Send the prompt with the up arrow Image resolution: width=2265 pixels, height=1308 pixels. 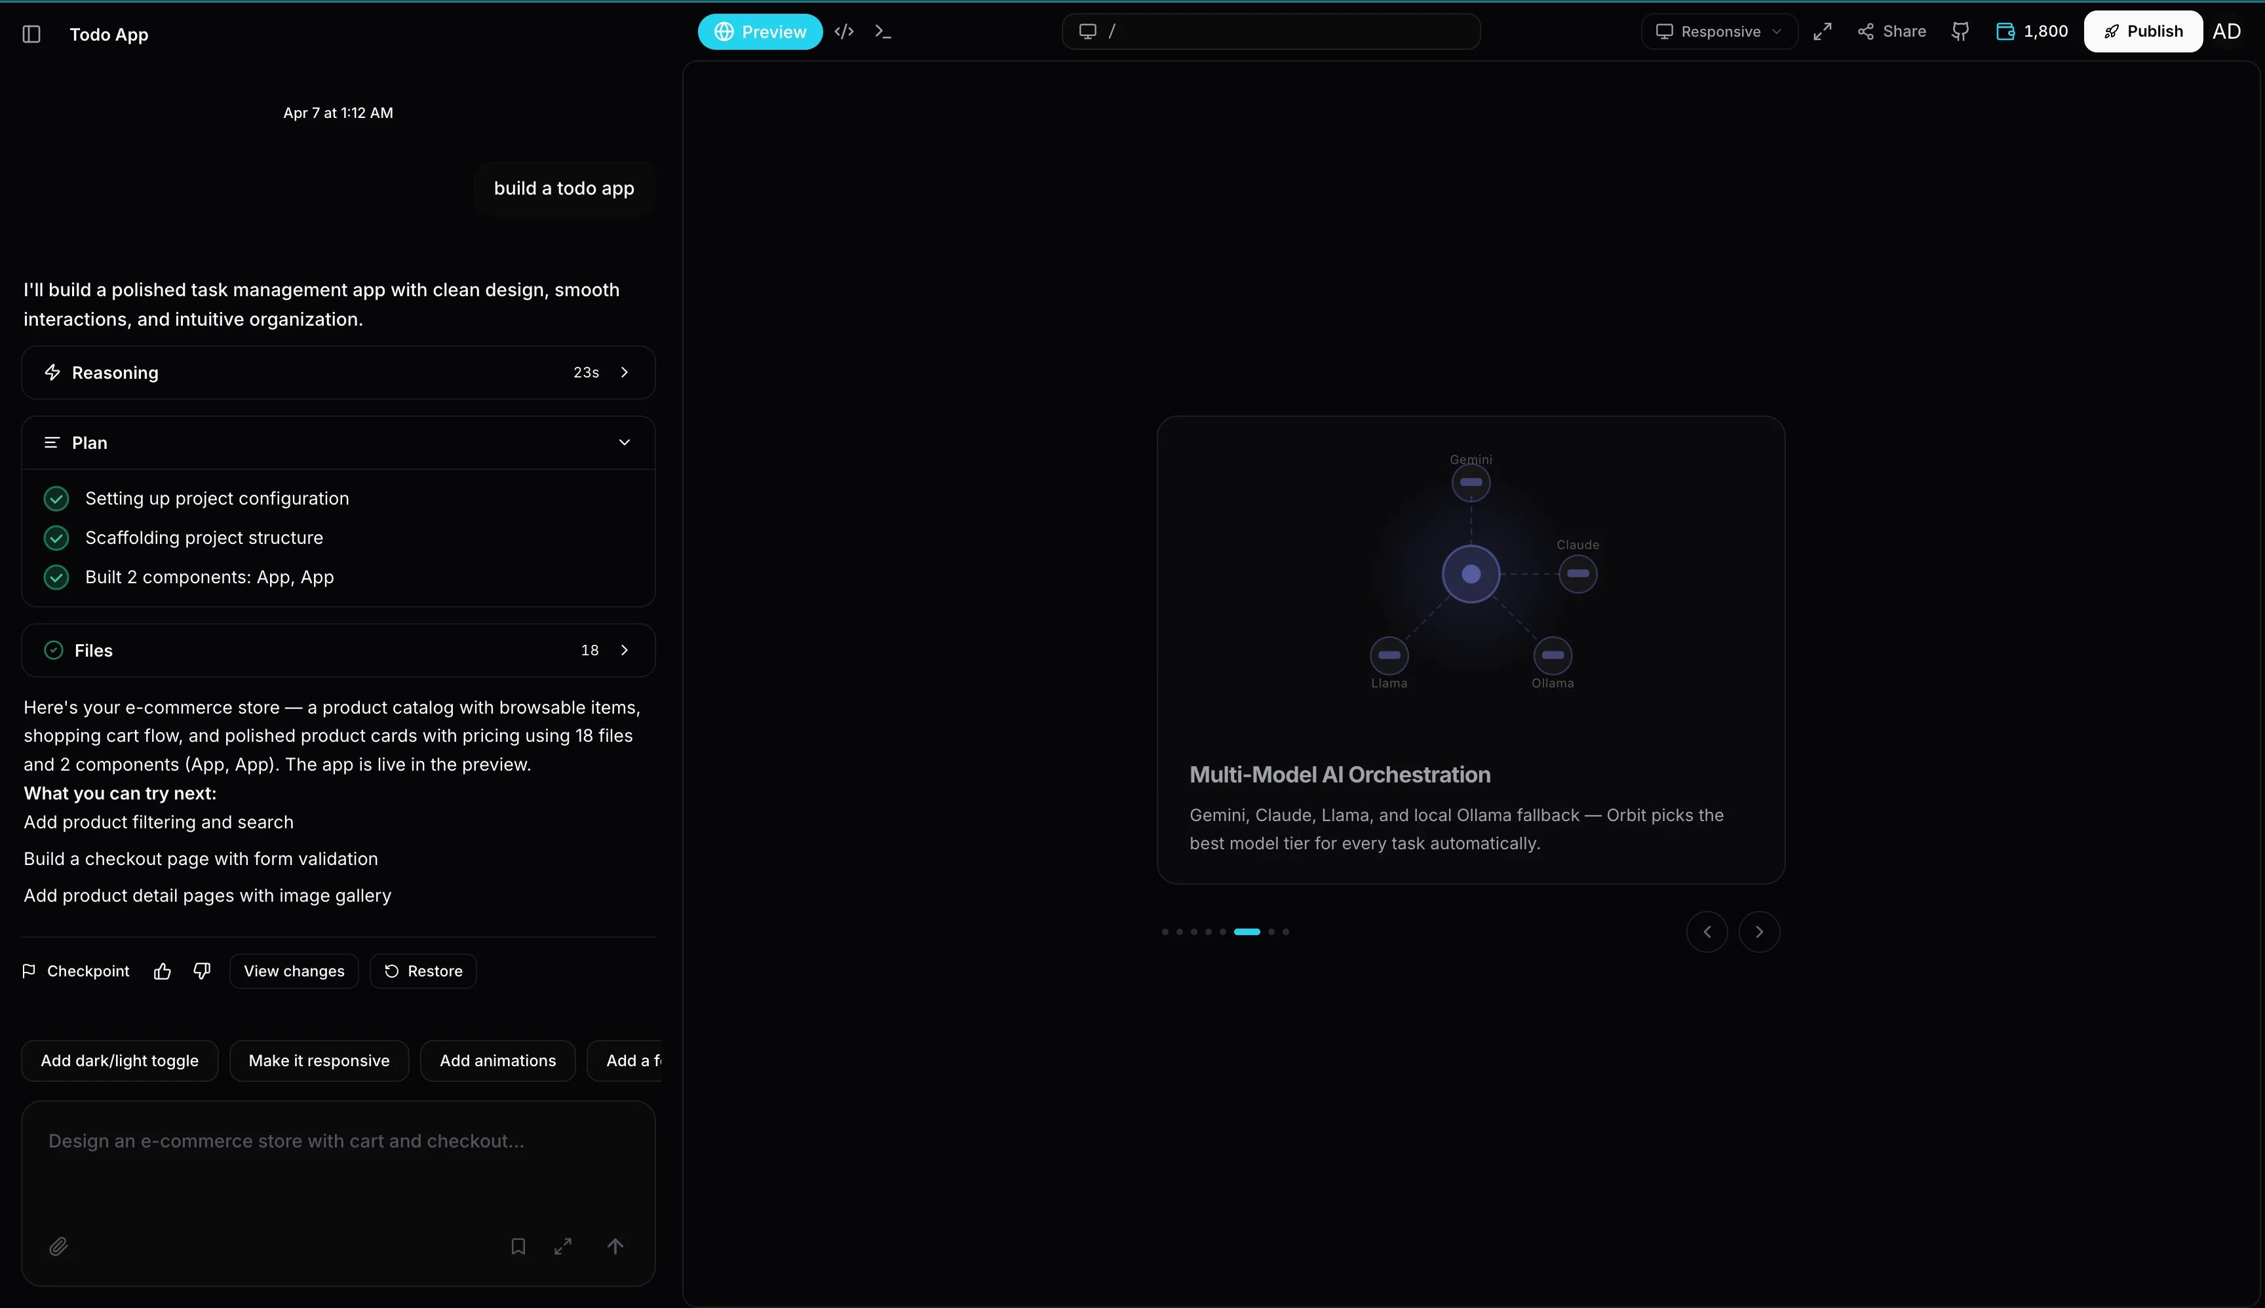click(x=616, y=1246)
